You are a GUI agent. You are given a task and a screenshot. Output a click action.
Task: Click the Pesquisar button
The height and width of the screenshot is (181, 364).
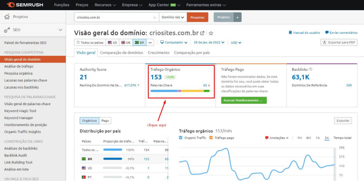[198, 17]
